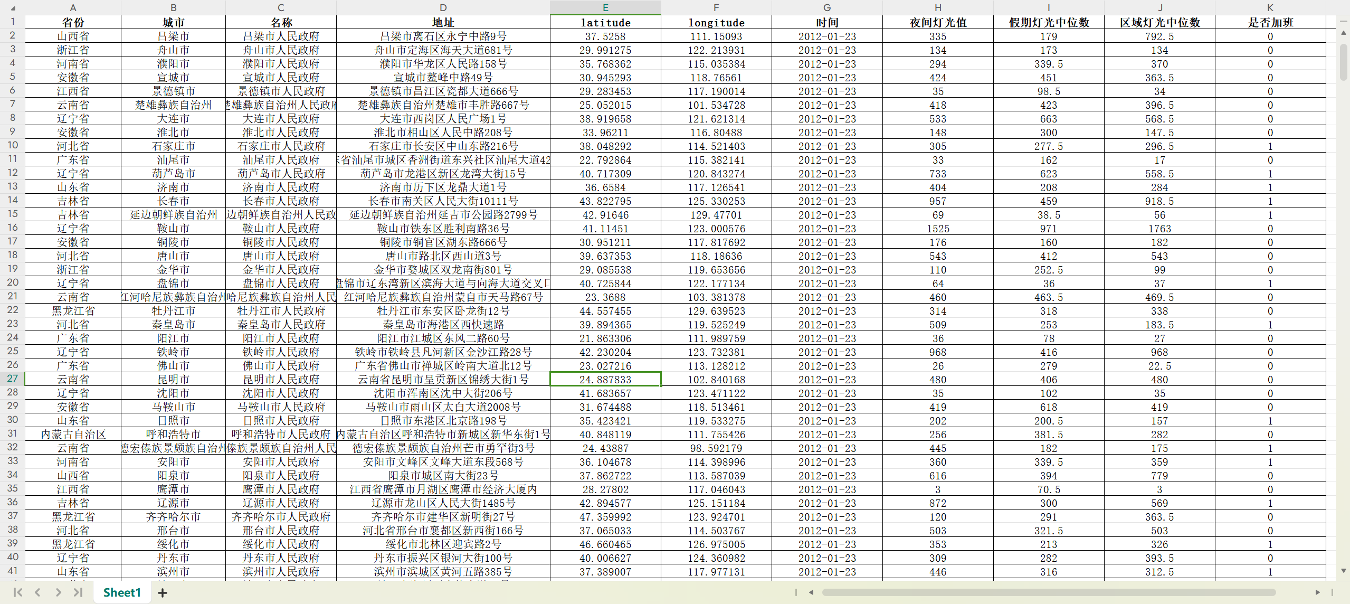Image resolution: width=1350 pixels, height=604 pixels.
Task: Select latitude cell 21.863306
Action: tap(605, 338)
